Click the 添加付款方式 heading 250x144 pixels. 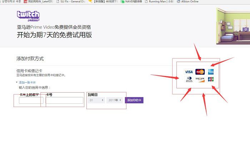tap(30, 58)
